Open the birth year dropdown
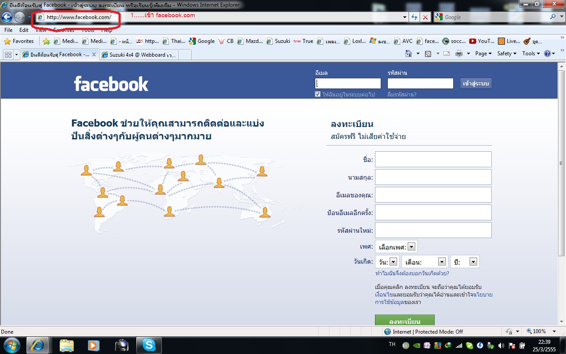 tap(473, 262)
